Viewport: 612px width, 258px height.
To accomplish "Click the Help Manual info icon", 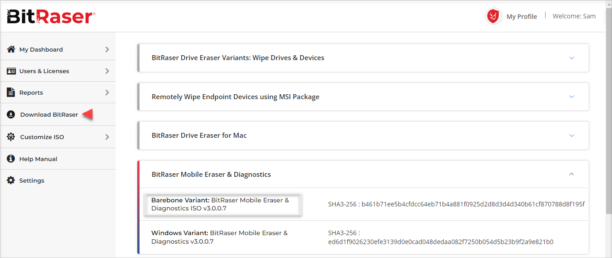I will 11,159.
